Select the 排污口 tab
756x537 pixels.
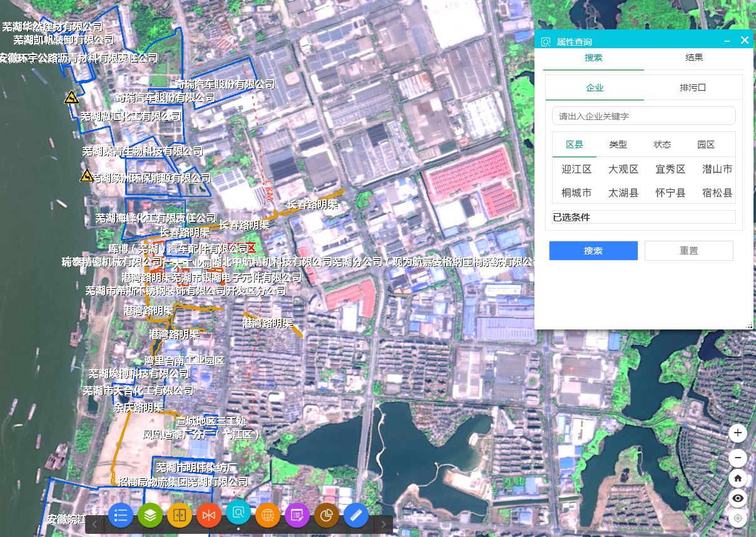click(x=693, y=88)
